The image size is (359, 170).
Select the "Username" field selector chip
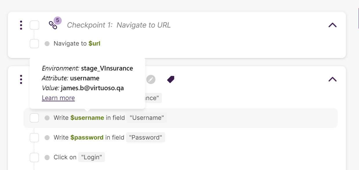[147, 118]
